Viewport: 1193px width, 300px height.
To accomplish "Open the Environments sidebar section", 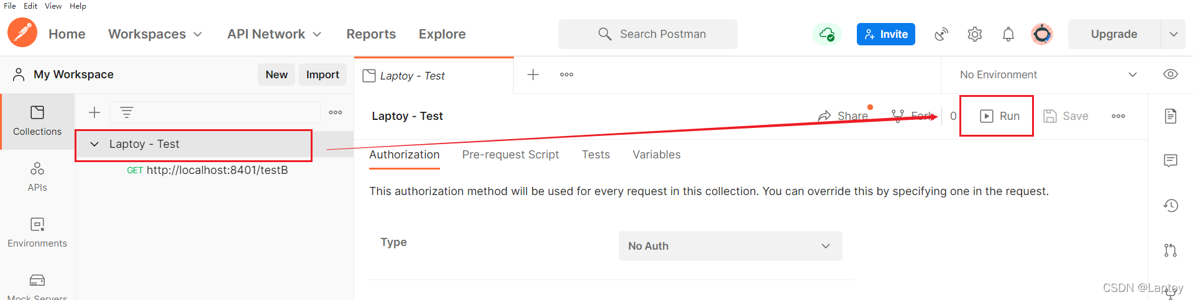I will pos(37,233).
